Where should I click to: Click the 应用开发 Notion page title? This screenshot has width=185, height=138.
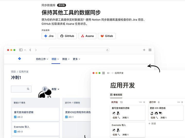tap(123, 85)
